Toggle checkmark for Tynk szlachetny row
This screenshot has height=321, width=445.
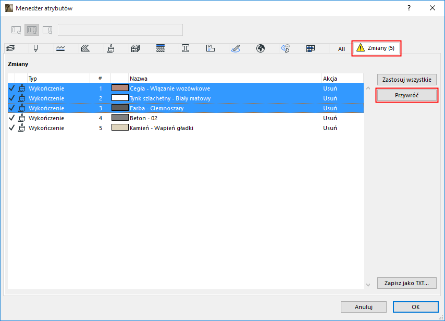point(11,98)
